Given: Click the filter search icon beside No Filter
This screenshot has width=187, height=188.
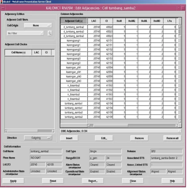Looking at the screenshot, I should [x=50, y=33].
